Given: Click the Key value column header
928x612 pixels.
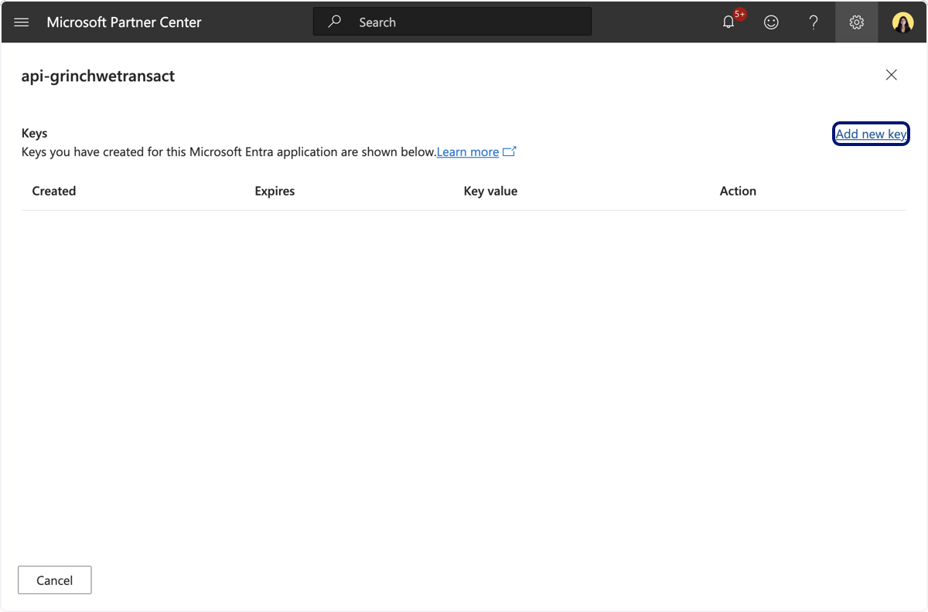Looking at the screenshot, I should pyautogui.click(x=490, y=191).
